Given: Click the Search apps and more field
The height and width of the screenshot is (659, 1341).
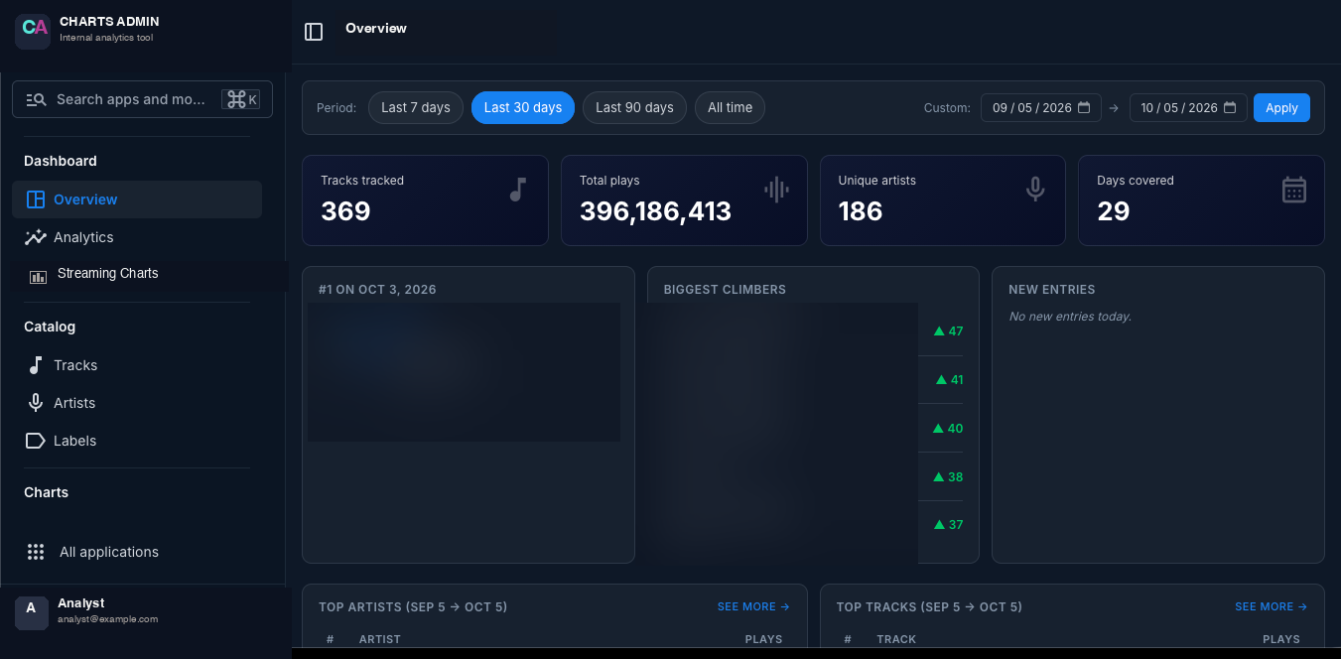Looking at the screenshot, I should point(142,99).
